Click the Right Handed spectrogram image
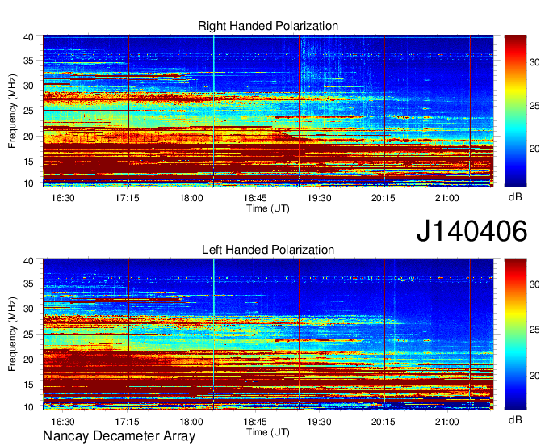The width and height of the screenshot is (549, 446). [268, 111]
